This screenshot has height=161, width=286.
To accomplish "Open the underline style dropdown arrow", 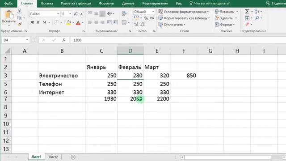I will (x=49, y=23).
